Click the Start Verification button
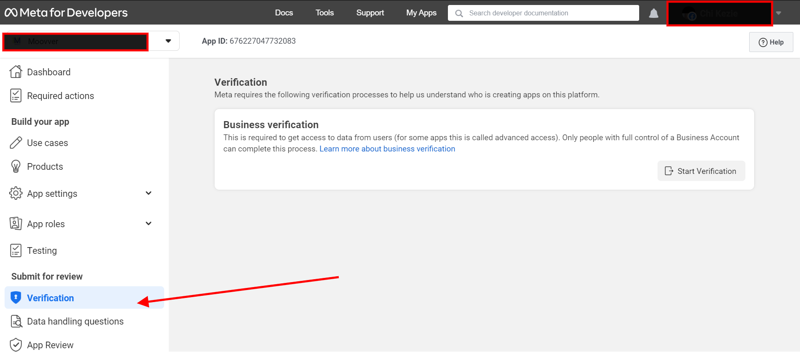Image resolution: width=800 pixels, height=352 pixels. pos(701,171)
